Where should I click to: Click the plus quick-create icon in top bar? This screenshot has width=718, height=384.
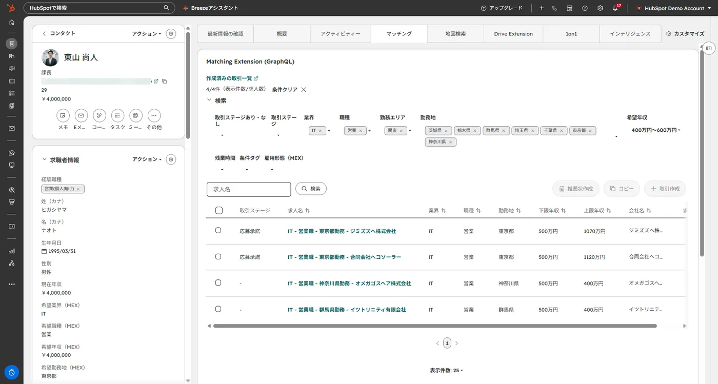pos(542,8)
